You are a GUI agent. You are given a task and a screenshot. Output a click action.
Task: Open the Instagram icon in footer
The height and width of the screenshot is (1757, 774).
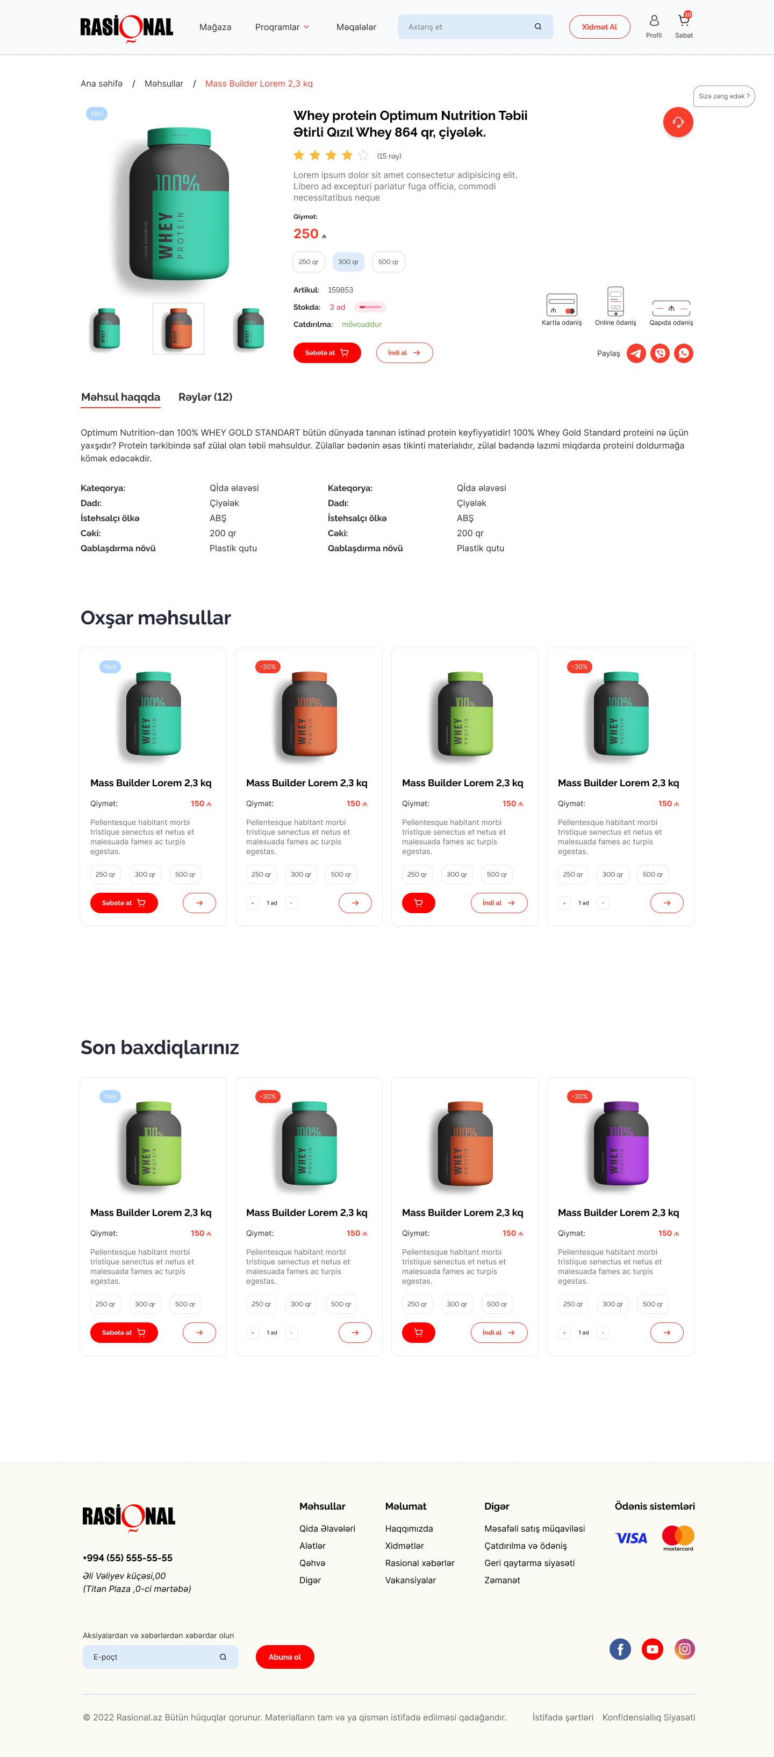(x=685, y=1649)
